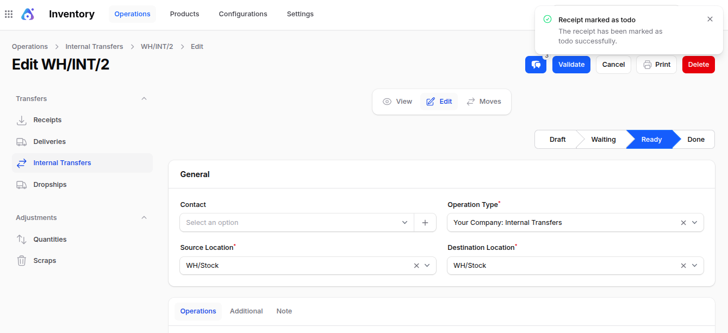Click the purple app logo icon
Screen dimensions: 728x333
[x=28, y=14]
